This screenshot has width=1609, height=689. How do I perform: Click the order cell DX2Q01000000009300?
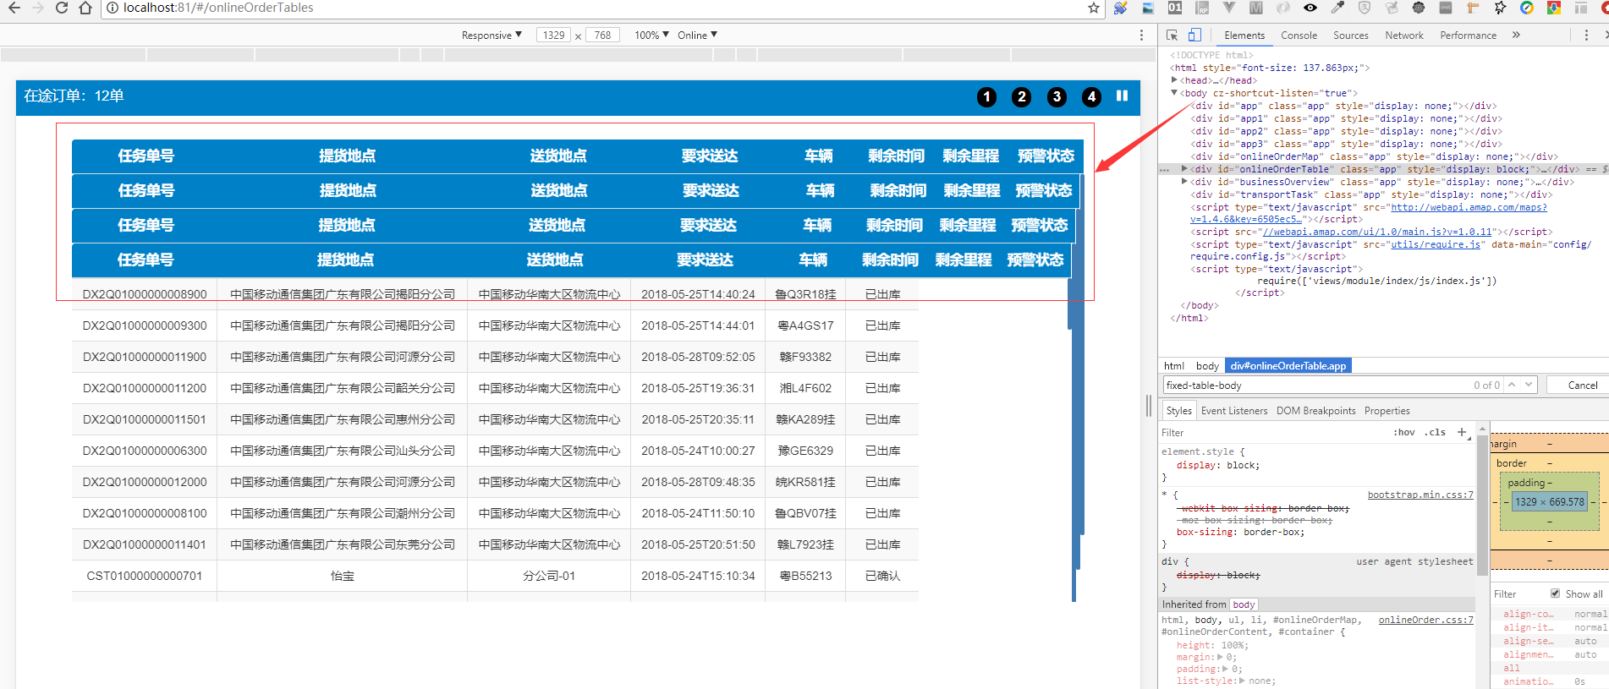(x=145, y=325)
